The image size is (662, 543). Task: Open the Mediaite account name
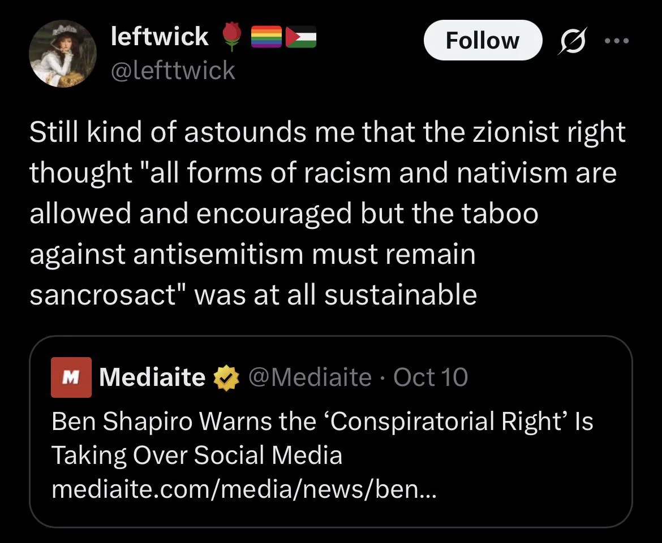(x=152, y=377)
